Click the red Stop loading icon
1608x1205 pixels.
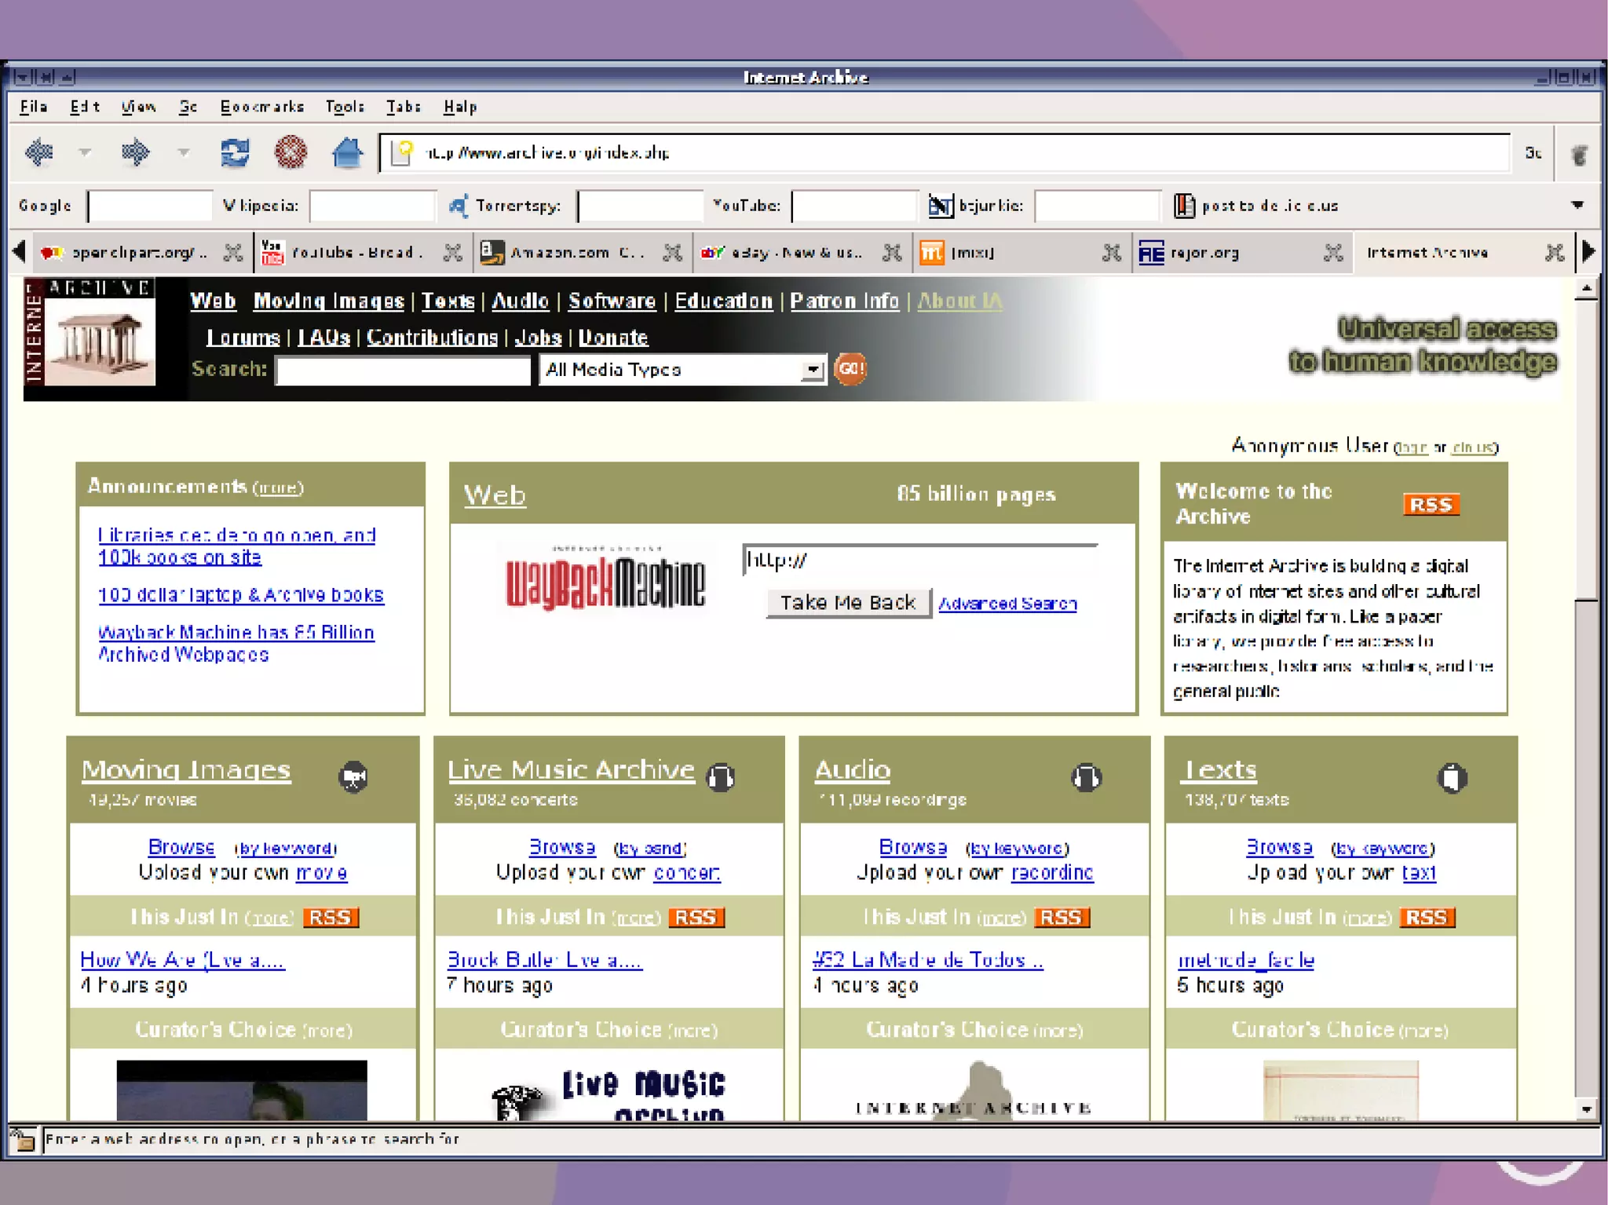coord(291,152)
